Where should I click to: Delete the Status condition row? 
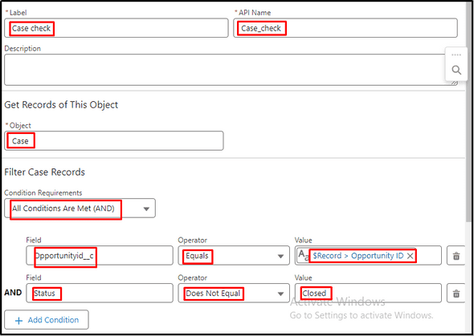[x=456, y=293]
